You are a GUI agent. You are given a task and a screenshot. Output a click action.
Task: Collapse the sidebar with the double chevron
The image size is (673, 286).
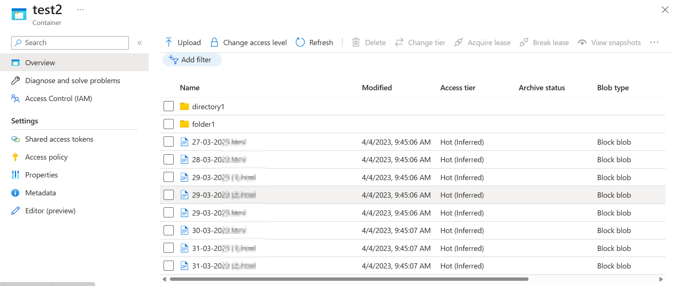tap(140, 43)
